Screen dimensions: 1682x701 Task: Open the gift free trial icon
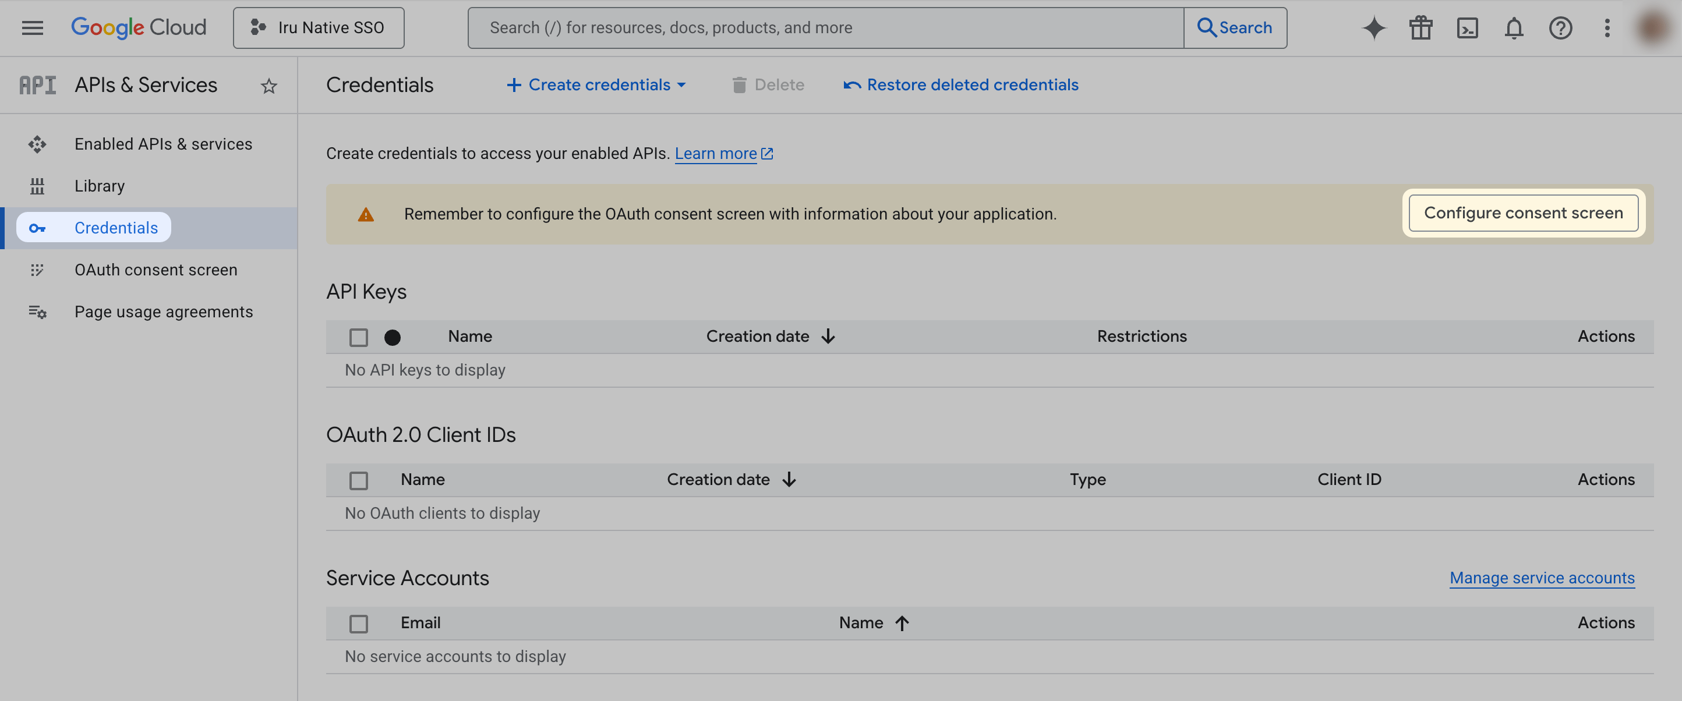(1420, 28)
